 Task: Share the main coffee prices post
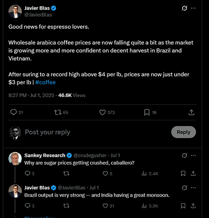[192, 112]
